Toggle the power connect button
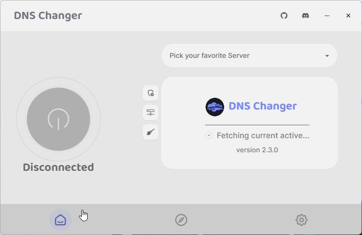 coord(58,119)
